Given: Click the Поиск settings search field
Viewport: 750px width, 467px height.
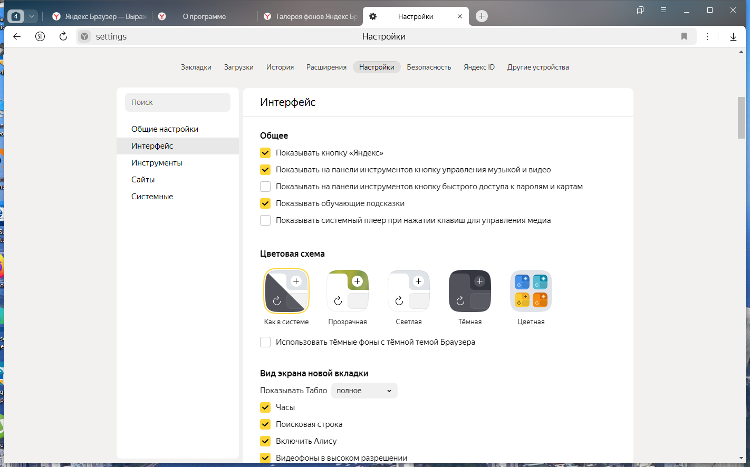Looking at the screenshot, I should click(178, 102).
